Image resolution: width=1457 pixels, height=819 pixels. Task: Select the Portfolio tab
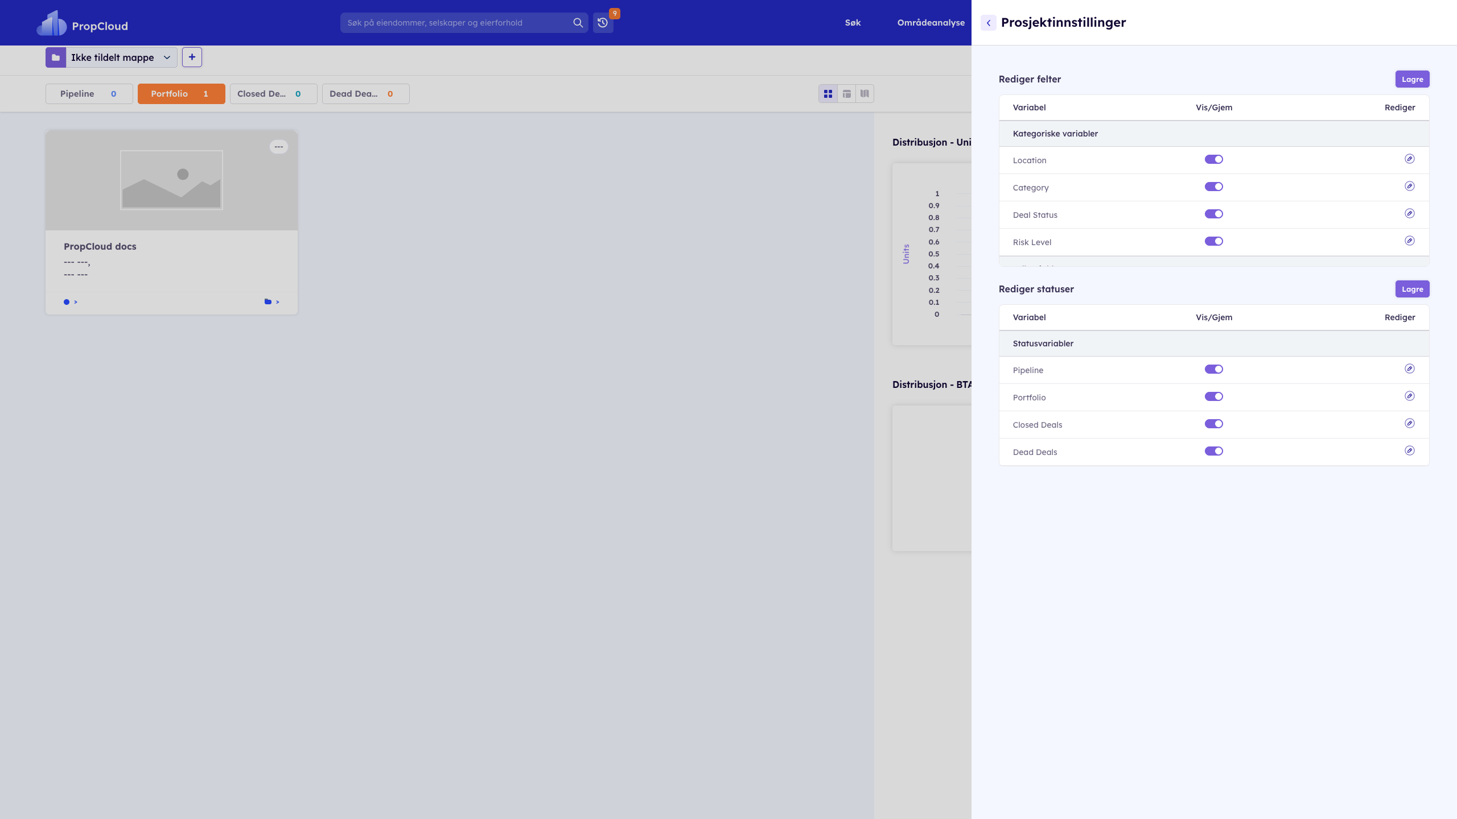tap(182, 94)
